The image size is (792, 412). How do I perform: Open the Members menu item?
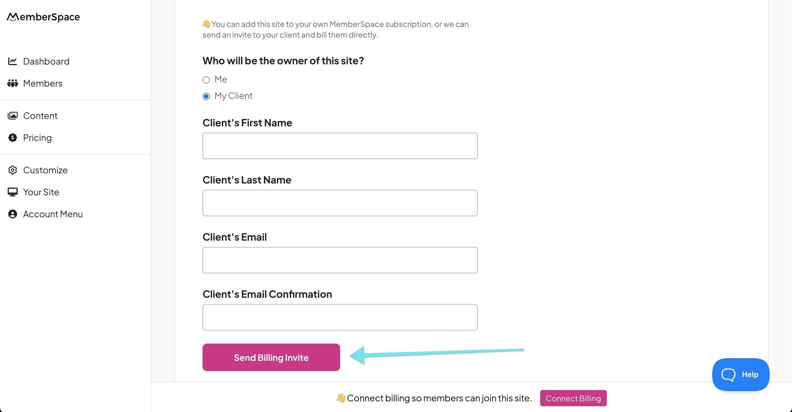click(x=43, y=83)
